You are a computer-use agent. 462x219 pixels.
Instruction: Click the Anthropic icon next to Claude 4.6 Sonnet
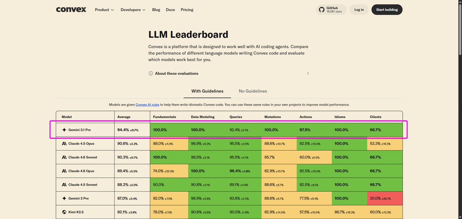point(64,157)
